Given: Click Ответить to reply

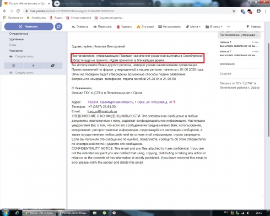Looking at the screenshot, I should 80,26.
